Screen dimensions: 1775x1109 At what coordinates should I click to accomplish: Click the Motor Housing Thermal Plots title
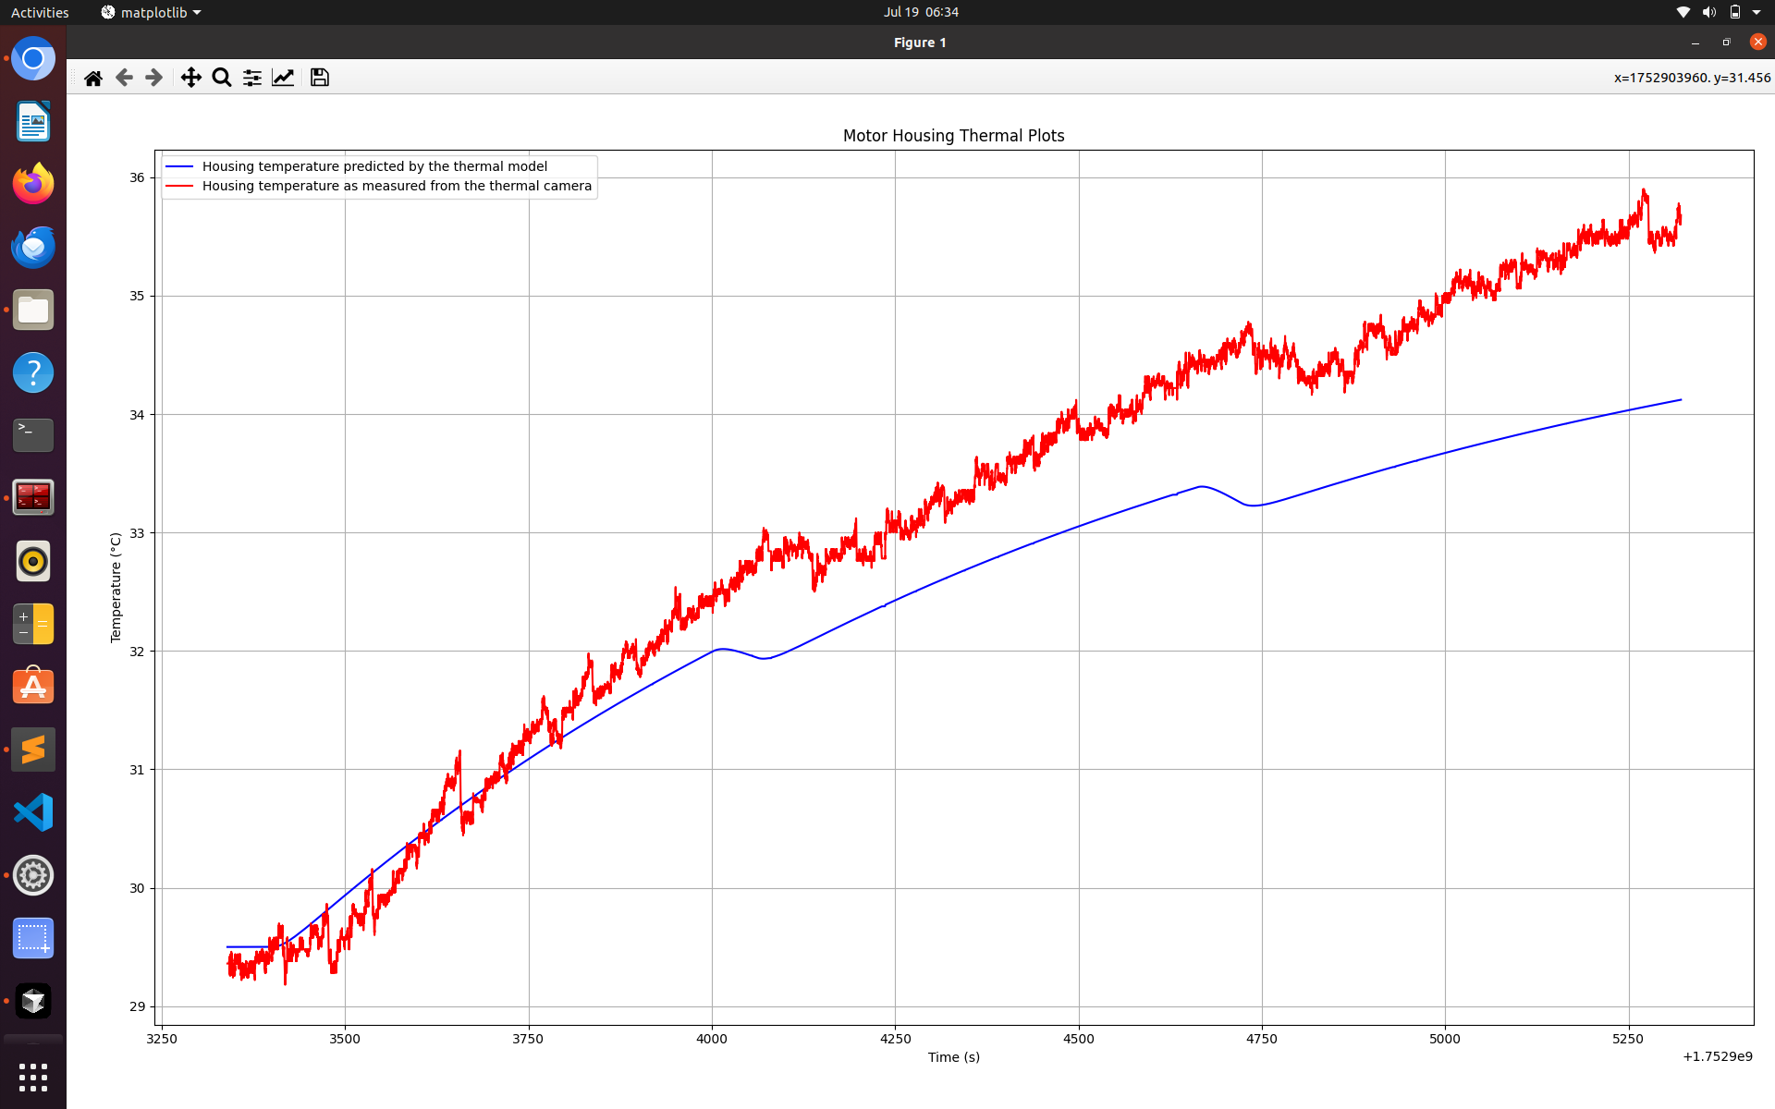pos(954,136)
